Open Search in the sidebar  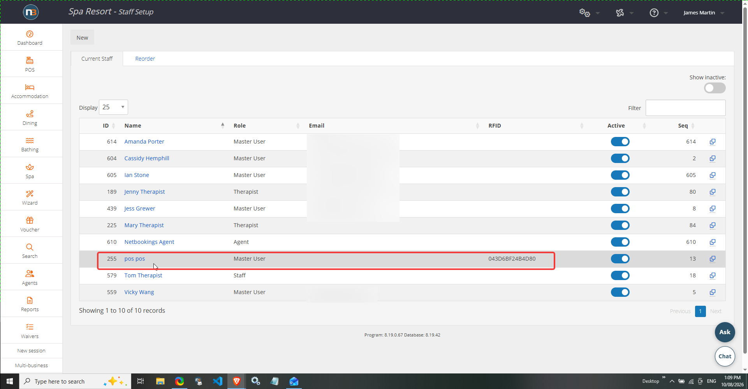30,251
